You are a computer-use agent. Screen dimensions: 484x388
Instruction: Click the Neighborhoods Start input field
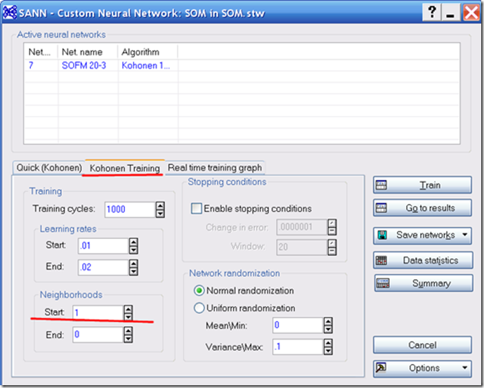tap(98, 313)
